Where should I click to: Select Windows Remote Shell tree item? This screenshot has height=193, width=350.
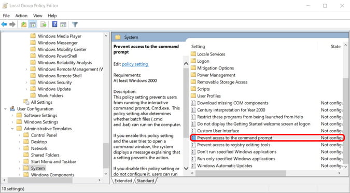(60, 76)
